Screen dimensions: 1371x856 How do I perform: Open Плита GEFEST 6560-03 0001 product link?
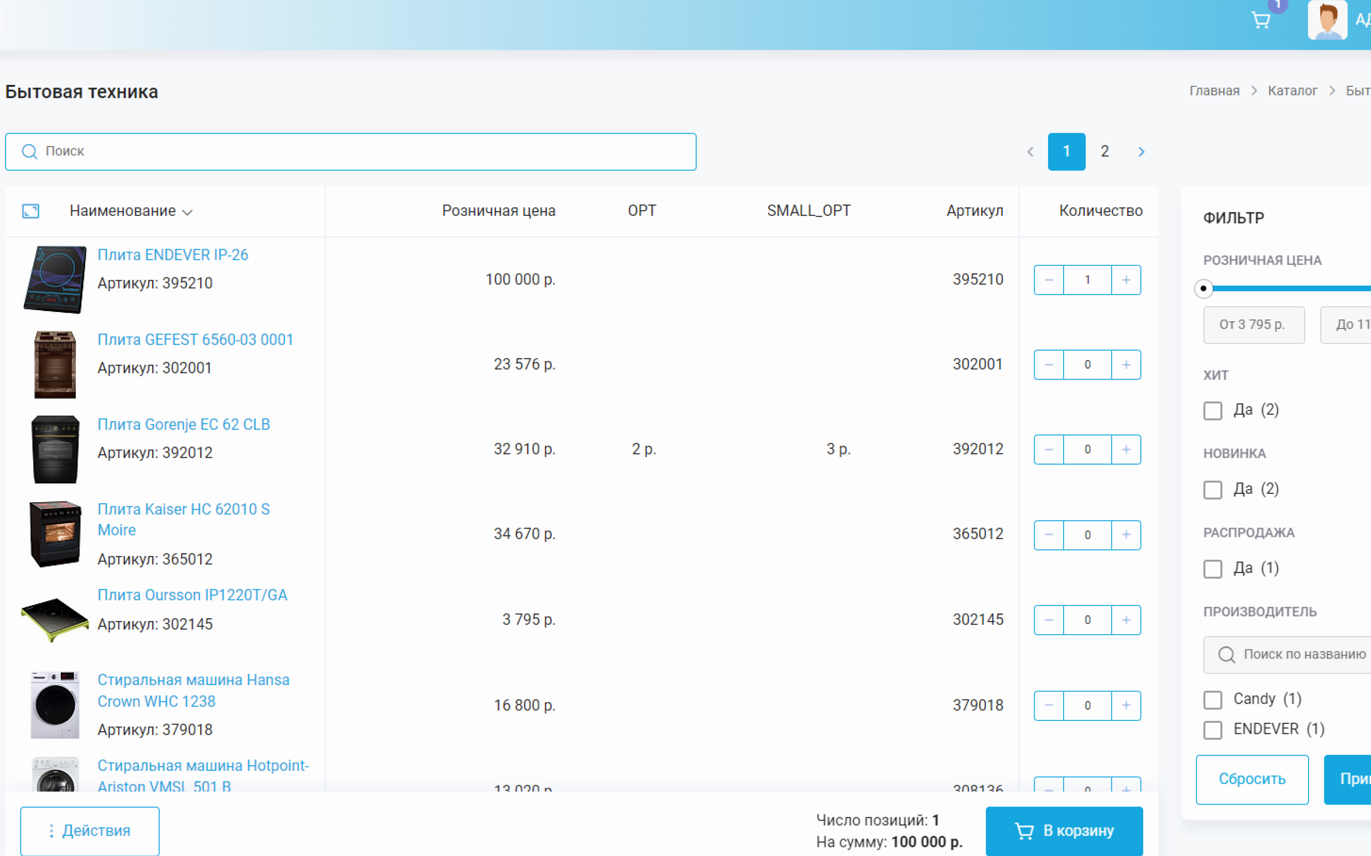[x=195, y=340]
